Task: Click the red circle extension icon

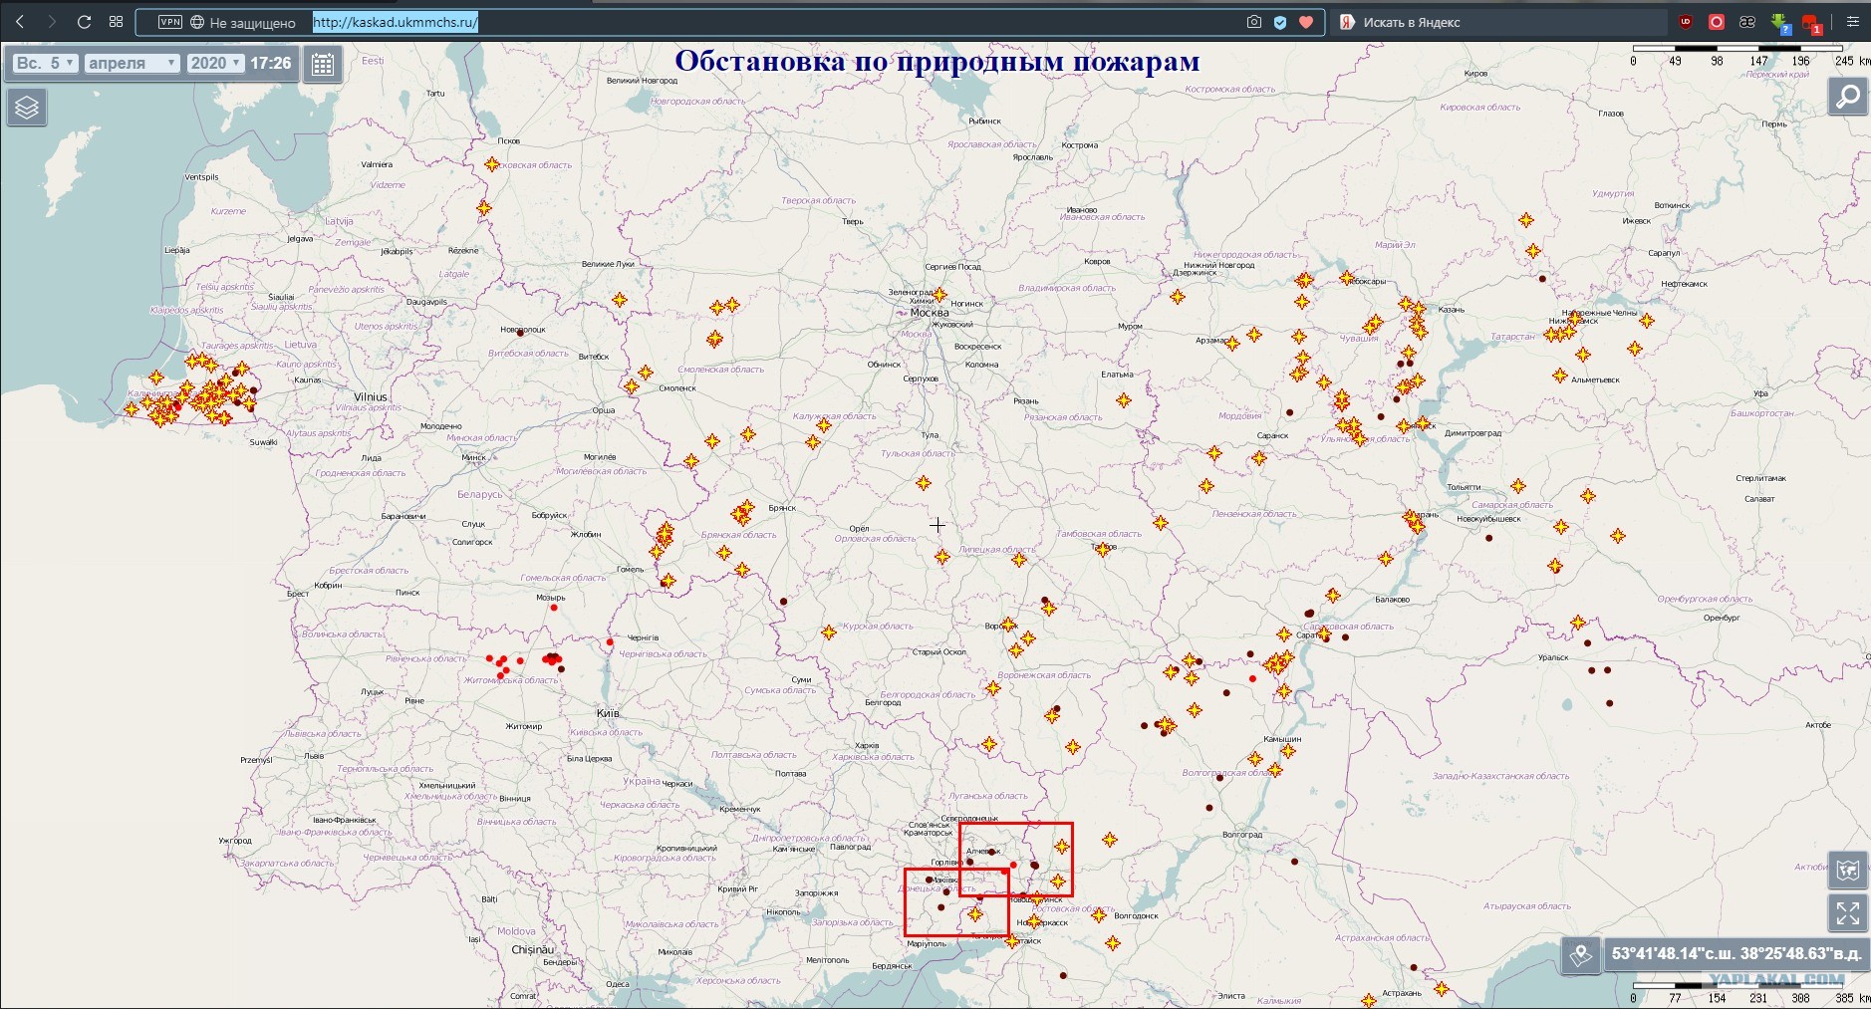Action: [x=1717, y=22]
